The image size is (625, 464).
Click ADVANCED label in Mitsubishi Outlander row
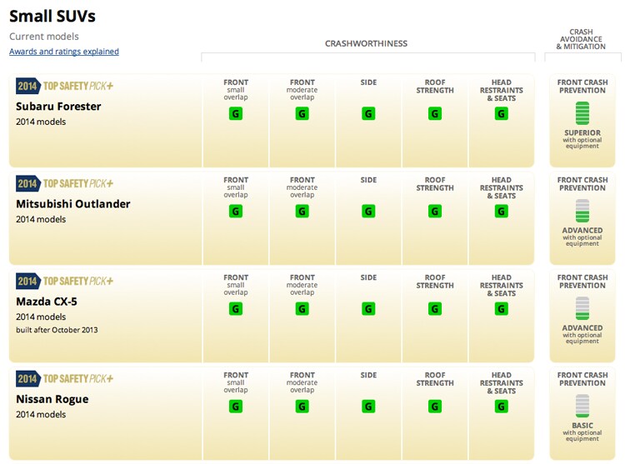(582, 230)
